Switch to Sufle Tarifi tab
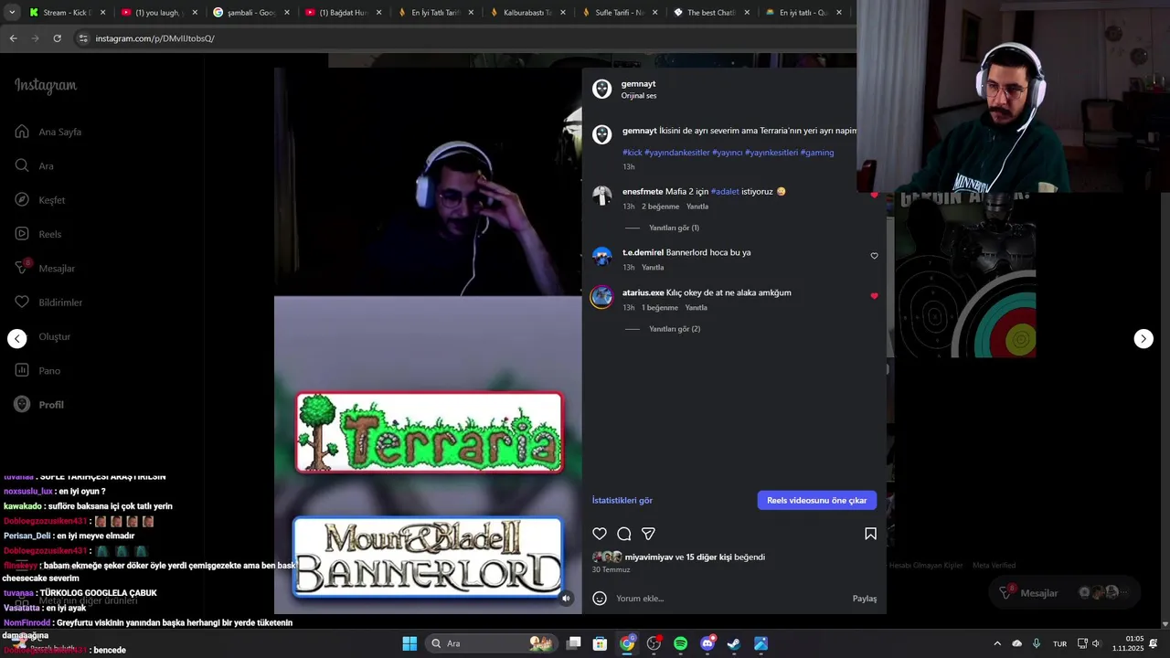Screen dimensions: 1170x658 pyautogui.click(x=619, y=13)
